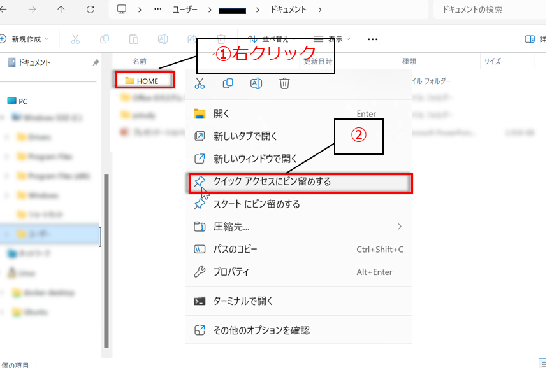Open the address bar ellipsis menu

[x=157, y=10]
